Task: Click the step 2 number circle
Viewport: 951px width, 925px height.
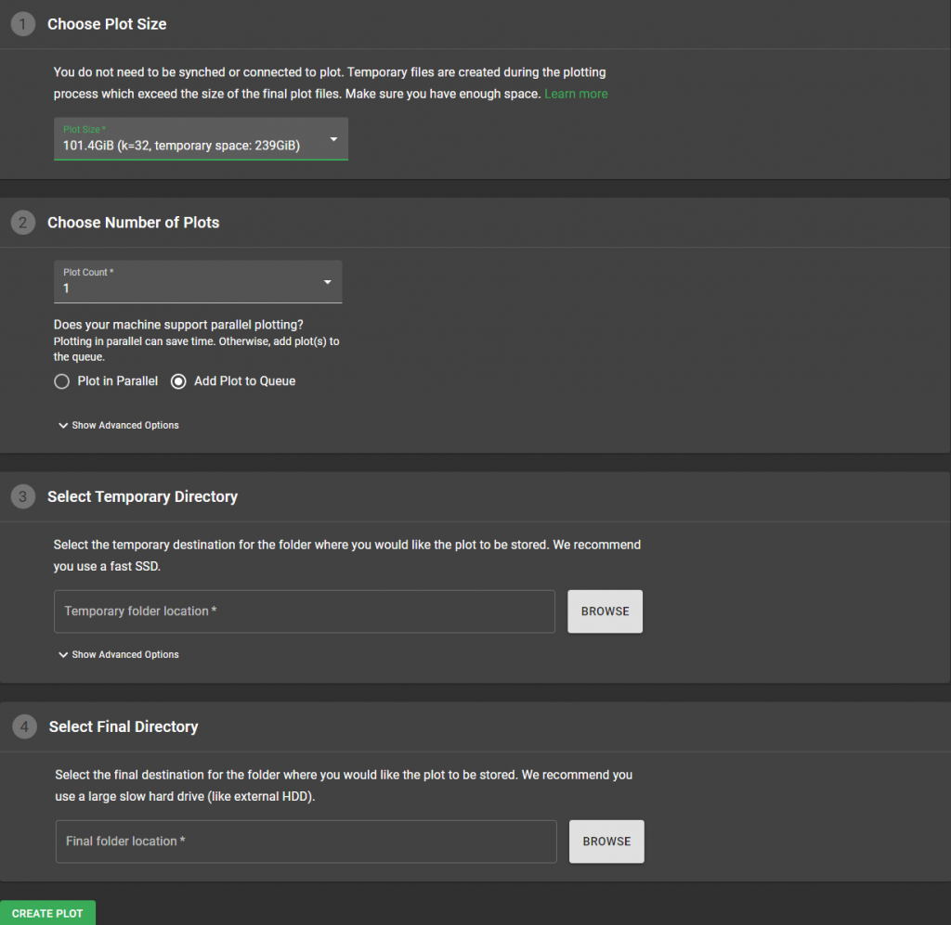Action: 23,223
